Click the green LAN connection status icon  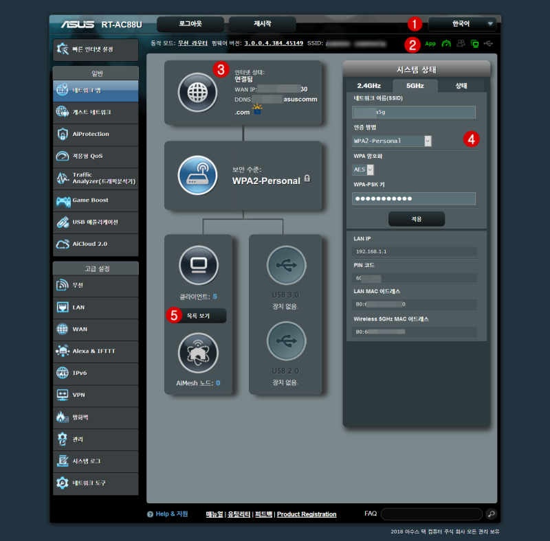(474, 44)
